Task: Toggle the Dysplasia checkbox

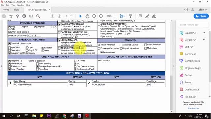Action: pos(35,27)
